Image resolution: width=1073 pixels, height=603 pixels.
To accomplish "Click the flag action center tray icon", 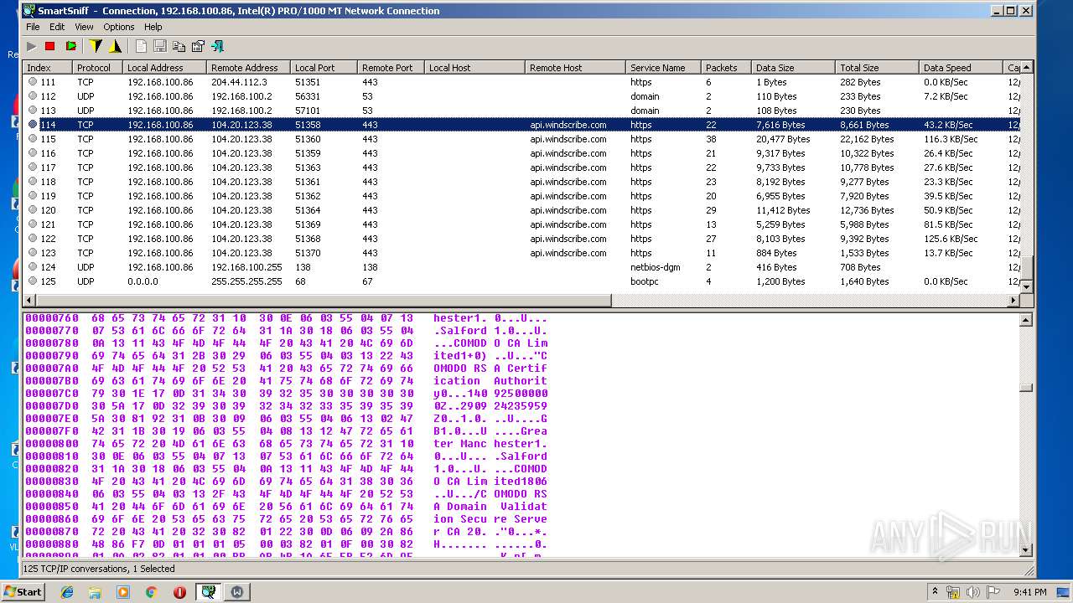I will tap(993, 592).
